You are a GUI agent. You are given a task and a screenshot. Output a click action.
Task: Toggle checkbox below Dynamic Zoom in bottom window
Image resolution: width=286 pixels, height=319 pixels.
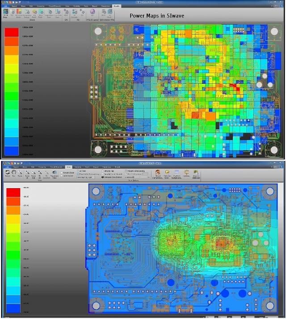coord(62,176)
